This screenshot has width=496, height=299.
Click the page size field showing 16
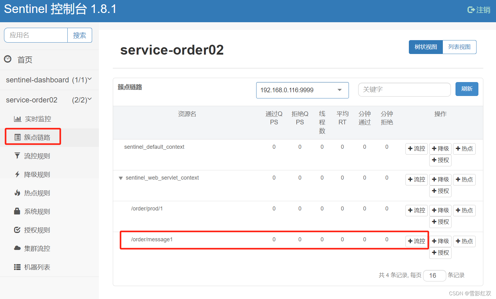[x=434, y=275]
